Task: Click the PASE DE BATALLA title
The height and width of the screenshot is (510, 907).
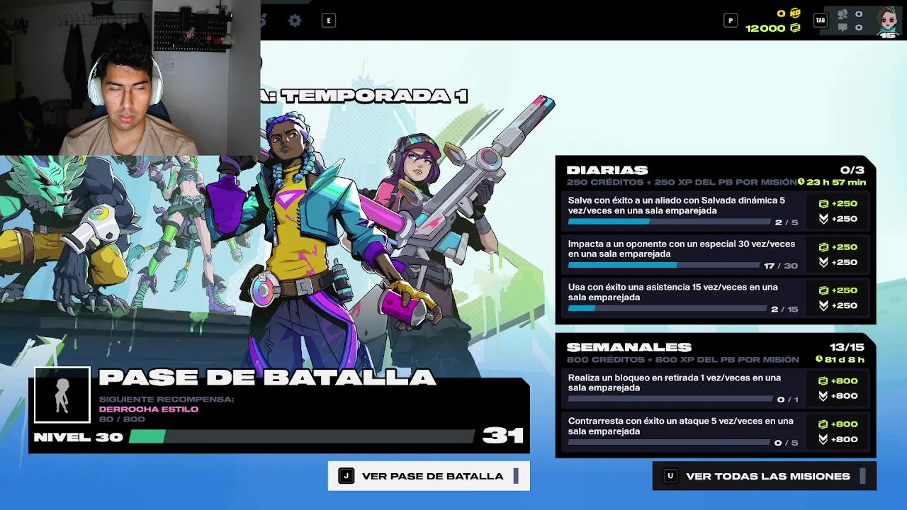Action: point(267,378)
